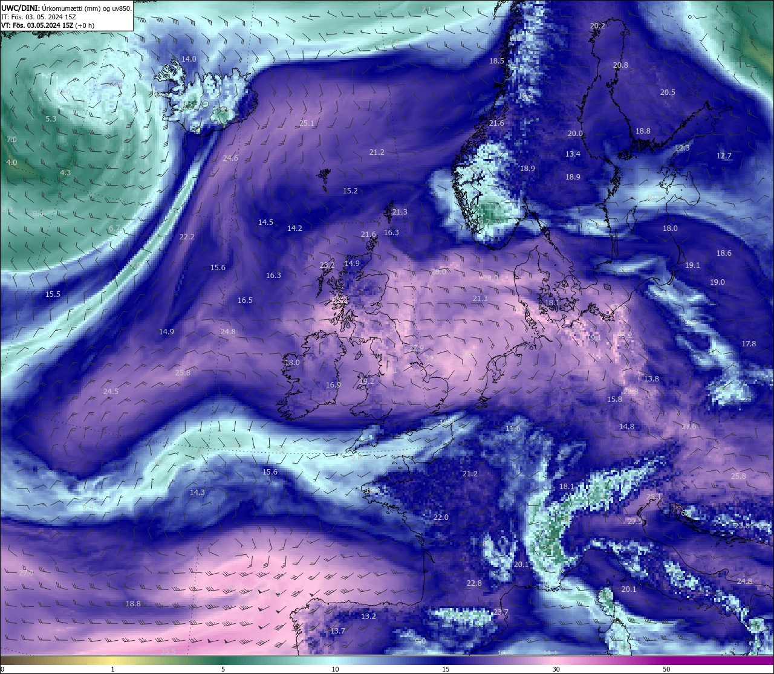The height and width of the screenshot is (674, 774).
Task: Click the 22.8 value label
Action: pyautogui.click(x=474, y=583)
